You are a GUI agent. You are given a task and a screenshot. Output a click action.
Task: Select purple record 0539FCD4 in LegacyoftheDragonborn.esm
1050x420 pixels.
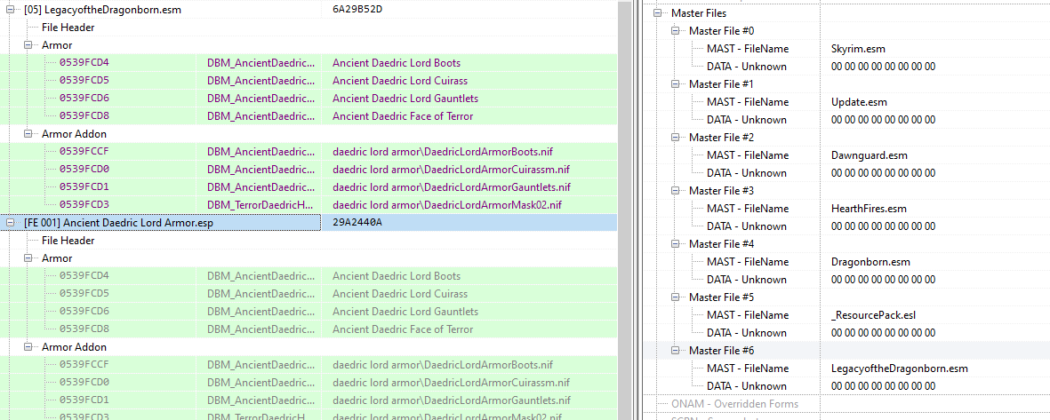point(84,63)
